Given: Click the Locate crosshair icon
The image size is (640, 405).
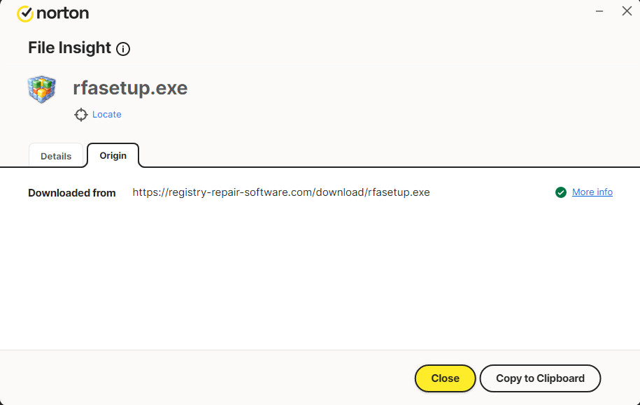Looking at the screenshot, I should point(81,115).
